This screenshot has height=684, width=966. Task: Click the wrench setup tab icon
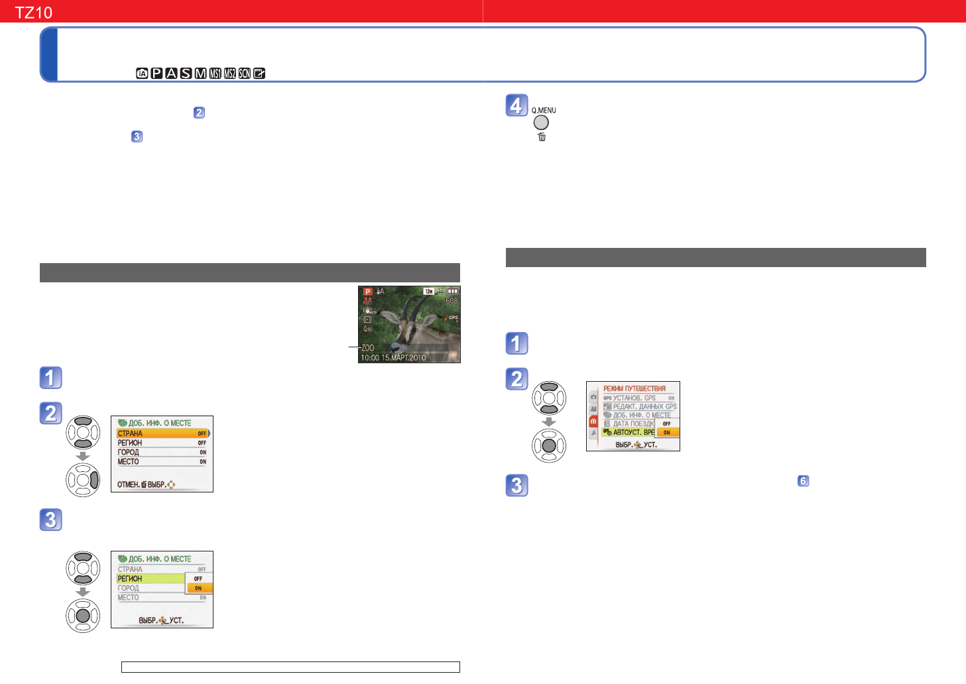(x=593, y=433)
